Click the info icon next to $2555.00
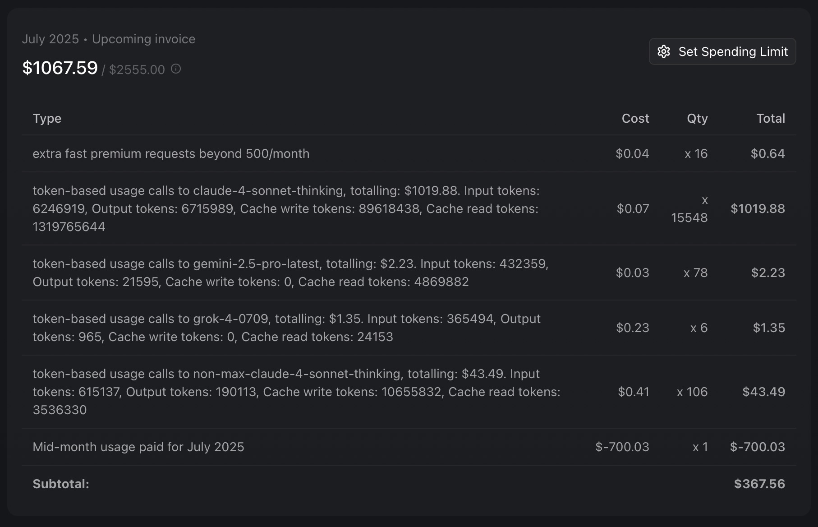Viewport: 818px width, 527px height. (176, 69)
